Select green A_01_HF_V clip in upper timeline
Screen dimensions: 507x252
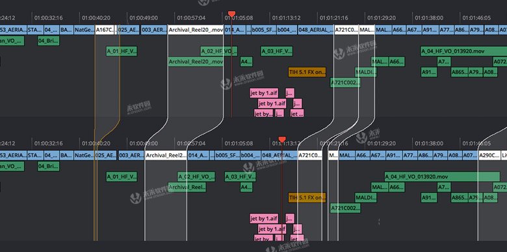point(122,51)
